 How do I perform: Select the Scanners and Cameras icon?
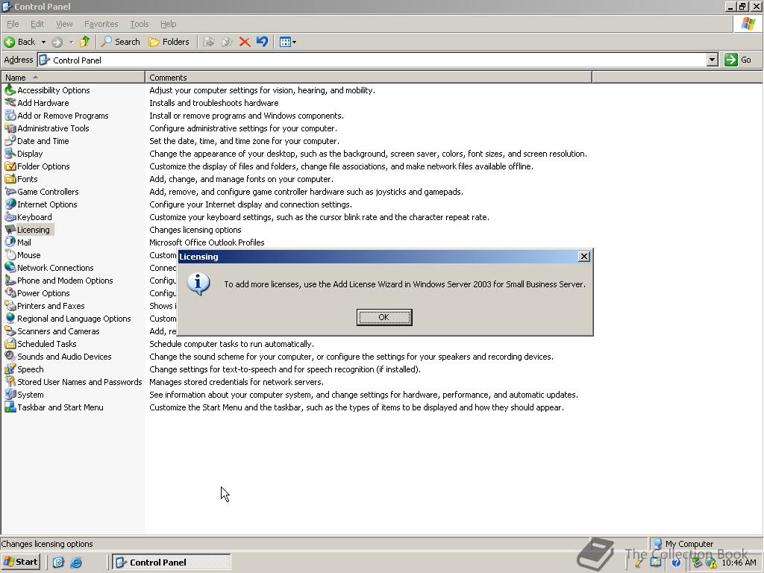10,331
